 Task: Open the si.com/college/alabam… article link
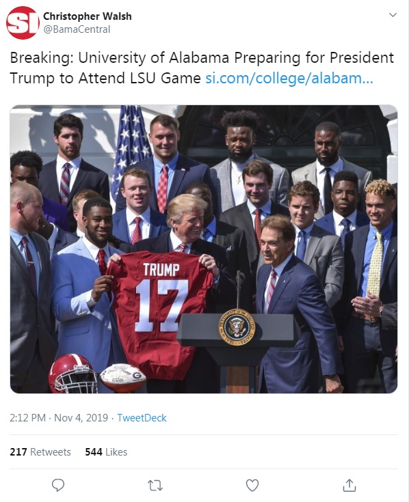coord(289,78)
